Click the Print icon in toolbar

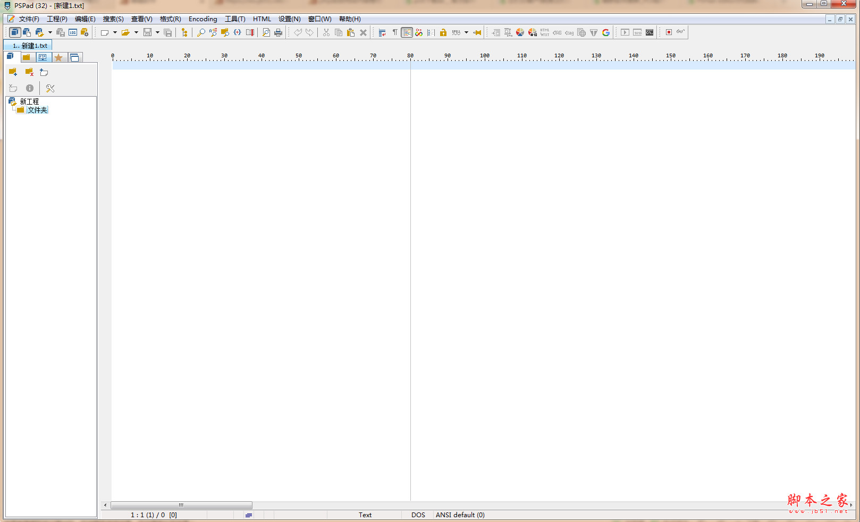278,32
